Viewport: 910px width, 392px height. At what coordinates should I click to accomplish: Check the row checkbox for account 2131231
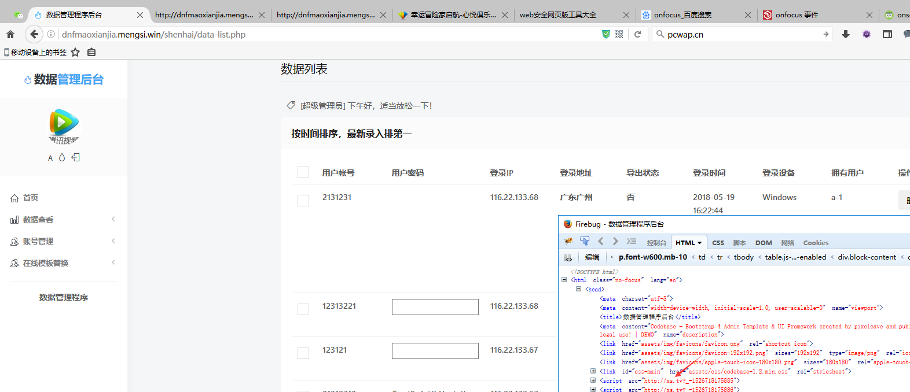click(x=303, y=201)
